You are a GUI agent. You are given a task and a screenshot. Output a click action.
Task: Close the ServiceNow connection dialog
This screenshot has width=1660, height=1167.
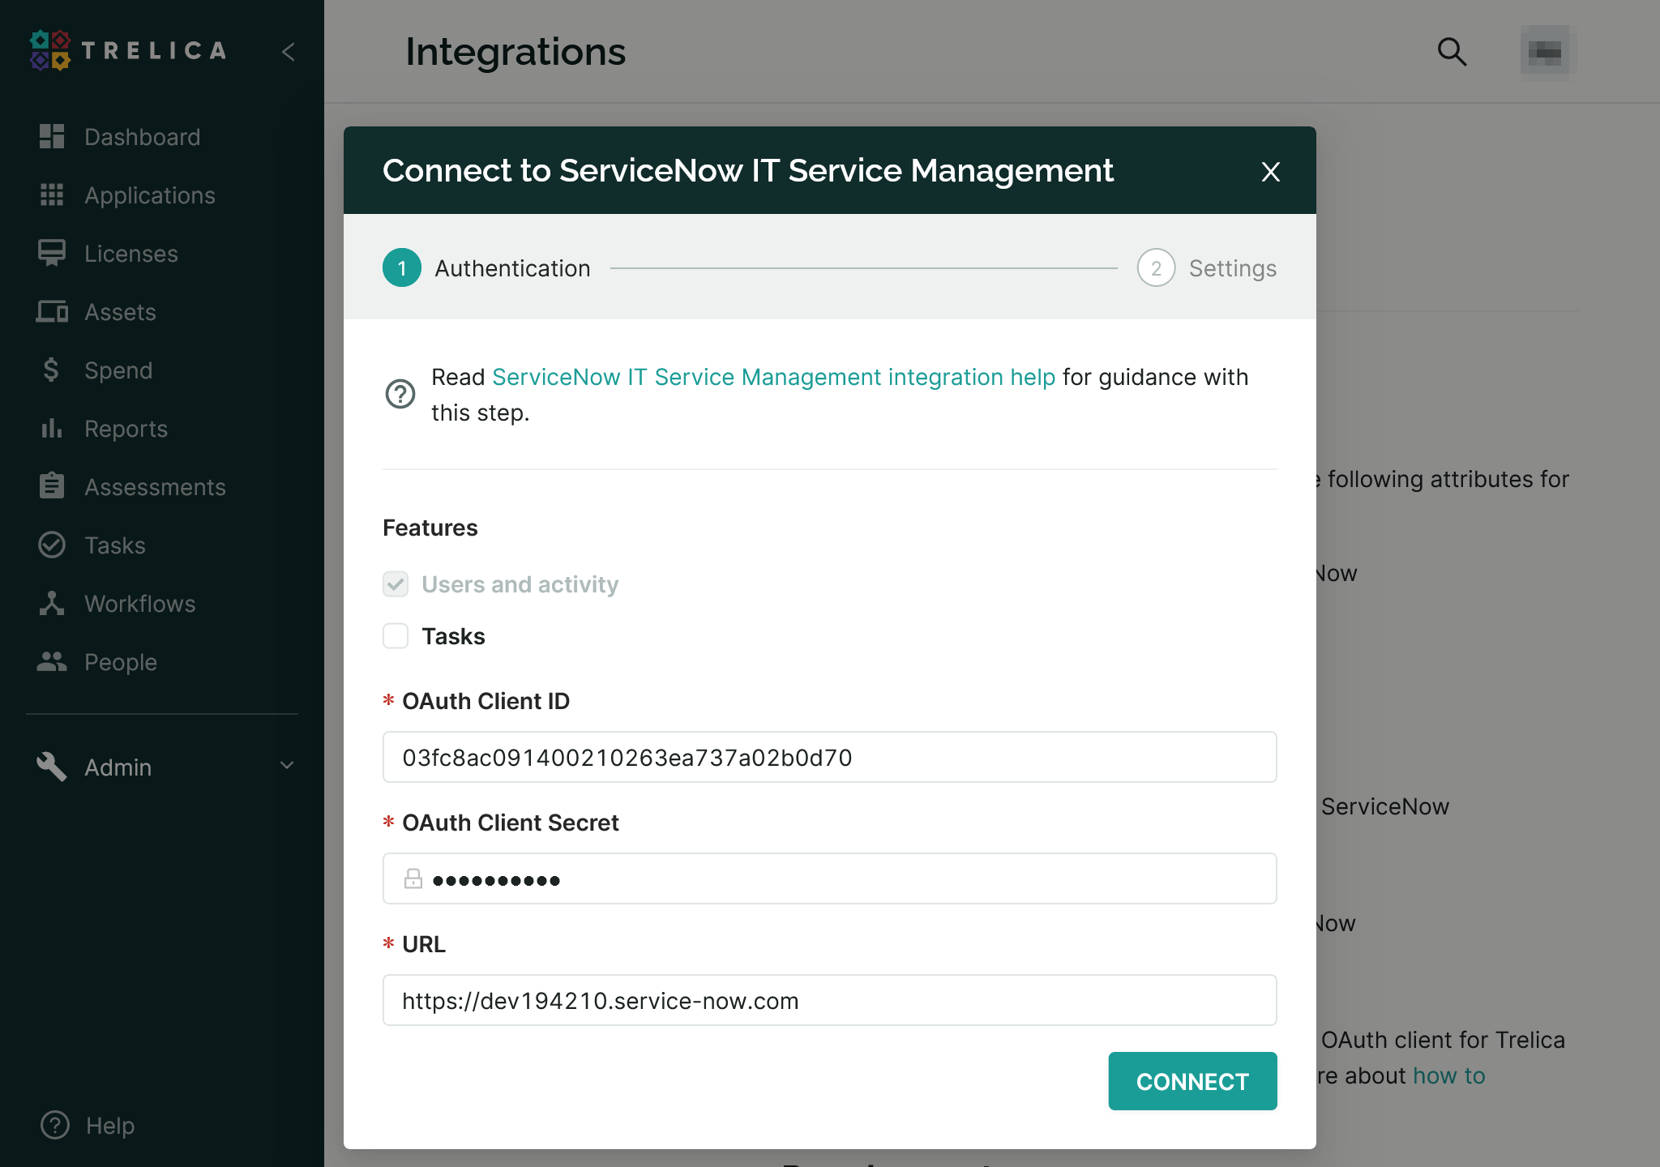tap(1269, 173)
